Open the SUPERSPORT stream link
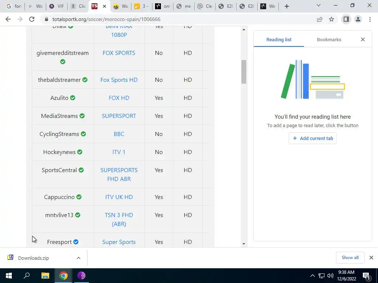Viewport: 378px width, 283px height. click(x=119, y=116)
